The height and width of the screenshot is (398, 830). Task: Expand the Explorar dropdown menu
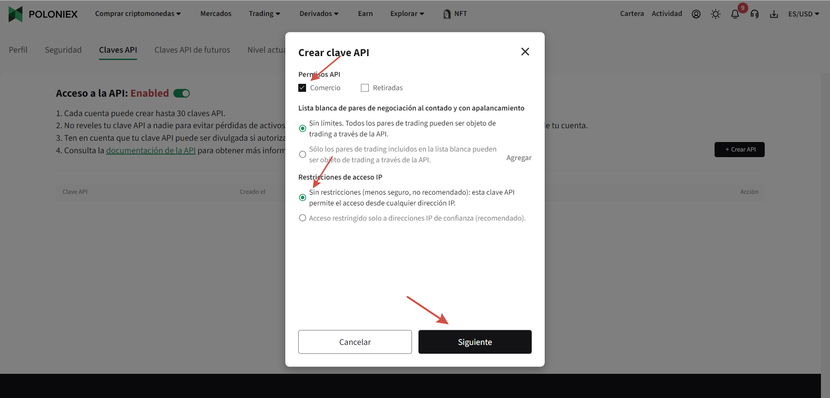point(407,14)
